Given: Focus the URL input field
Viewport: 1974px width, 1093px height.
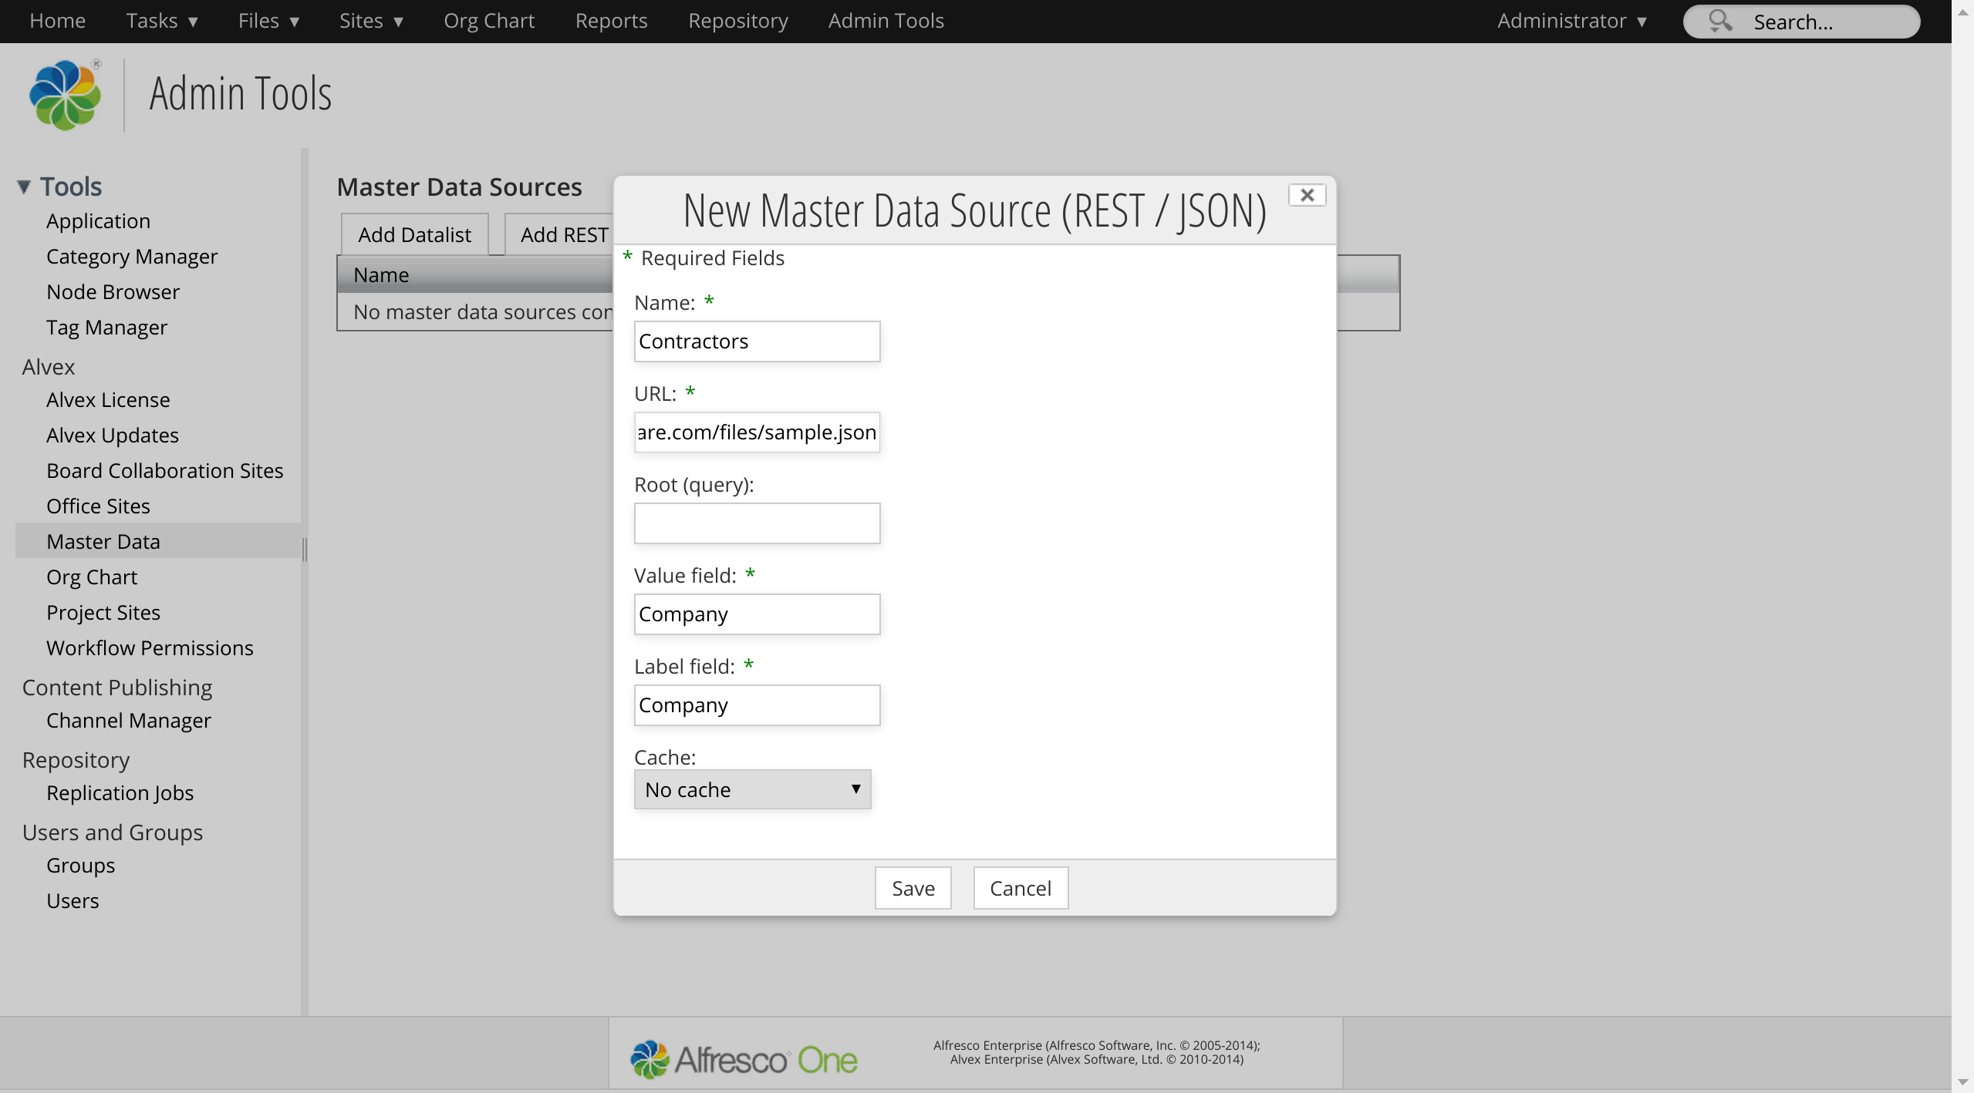Looking at the screenshot, I should click(756, 432).
